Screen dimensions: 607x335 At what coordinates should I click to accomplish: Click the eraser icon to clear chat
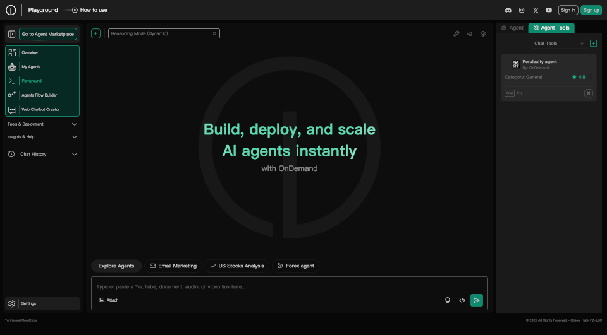coord(470,33)
